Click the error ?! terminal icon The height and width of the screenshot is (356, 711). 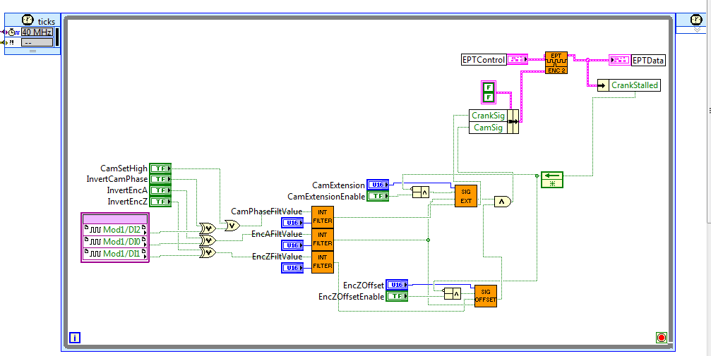tap(11, 42)
